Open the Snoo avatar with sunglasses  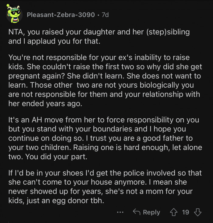coord(14,14)
